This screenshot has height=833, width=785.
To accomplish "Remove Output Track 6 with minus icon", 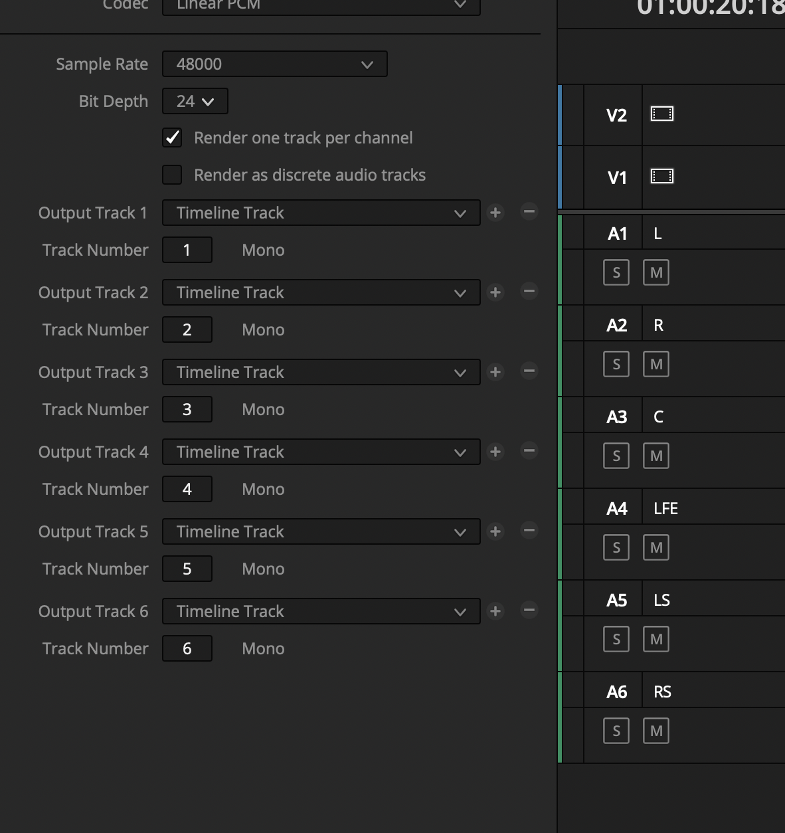I will 529,610.
